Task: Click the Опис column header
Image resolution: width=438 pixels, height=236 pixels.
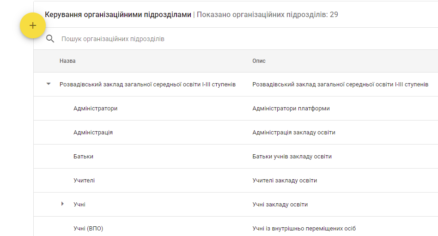Action: (259, 61)
